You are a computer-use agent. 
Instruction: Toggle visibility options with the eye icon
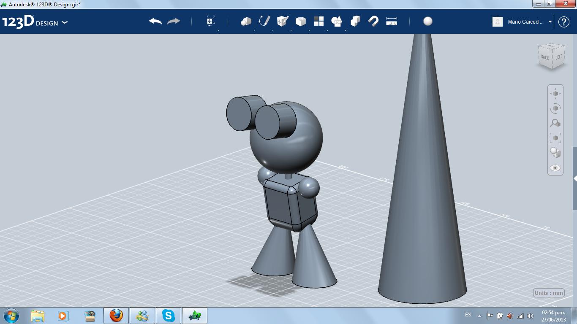coord(555,168)
